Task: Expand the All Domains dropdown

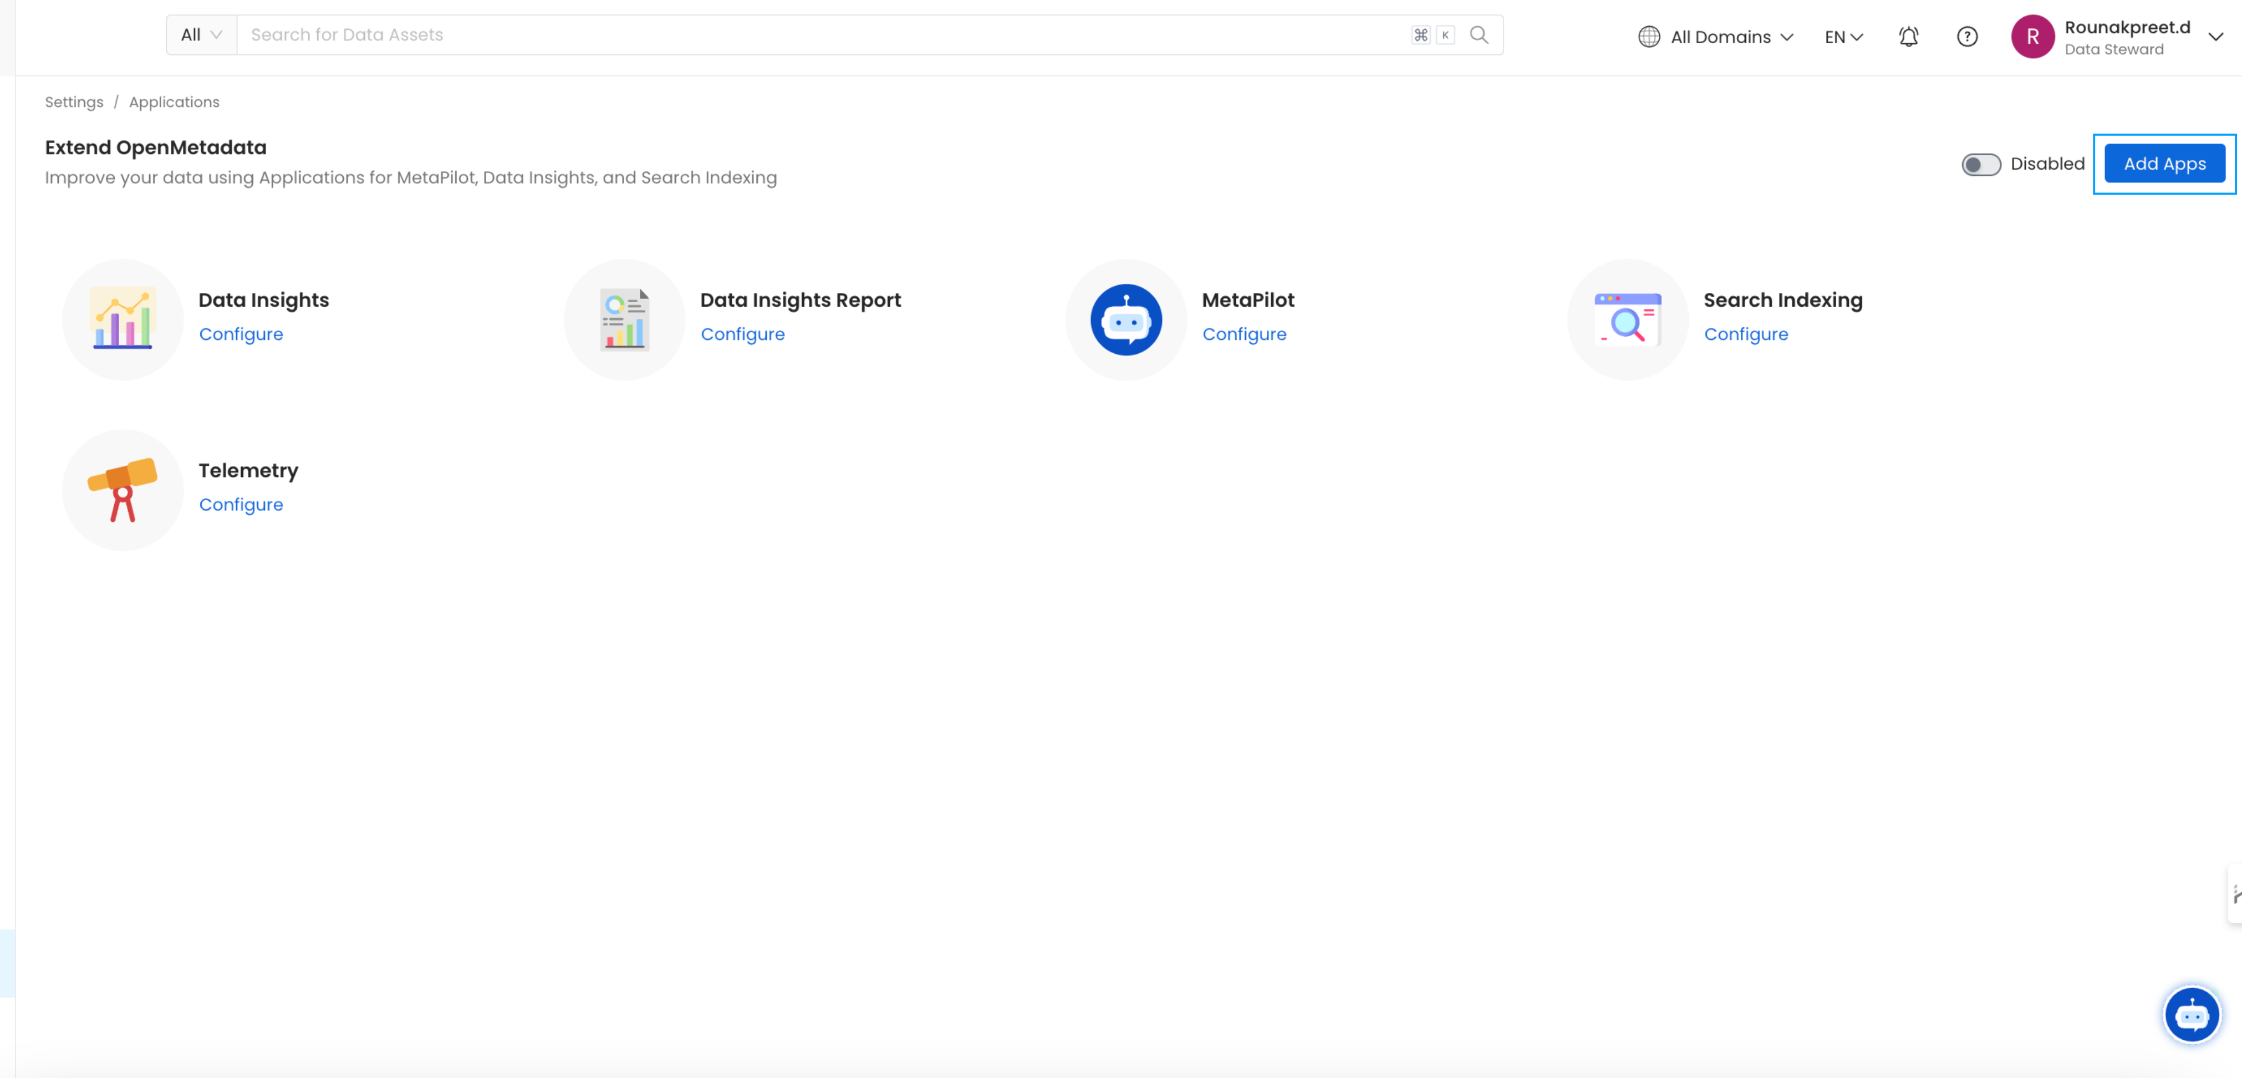Action: 1717,35
